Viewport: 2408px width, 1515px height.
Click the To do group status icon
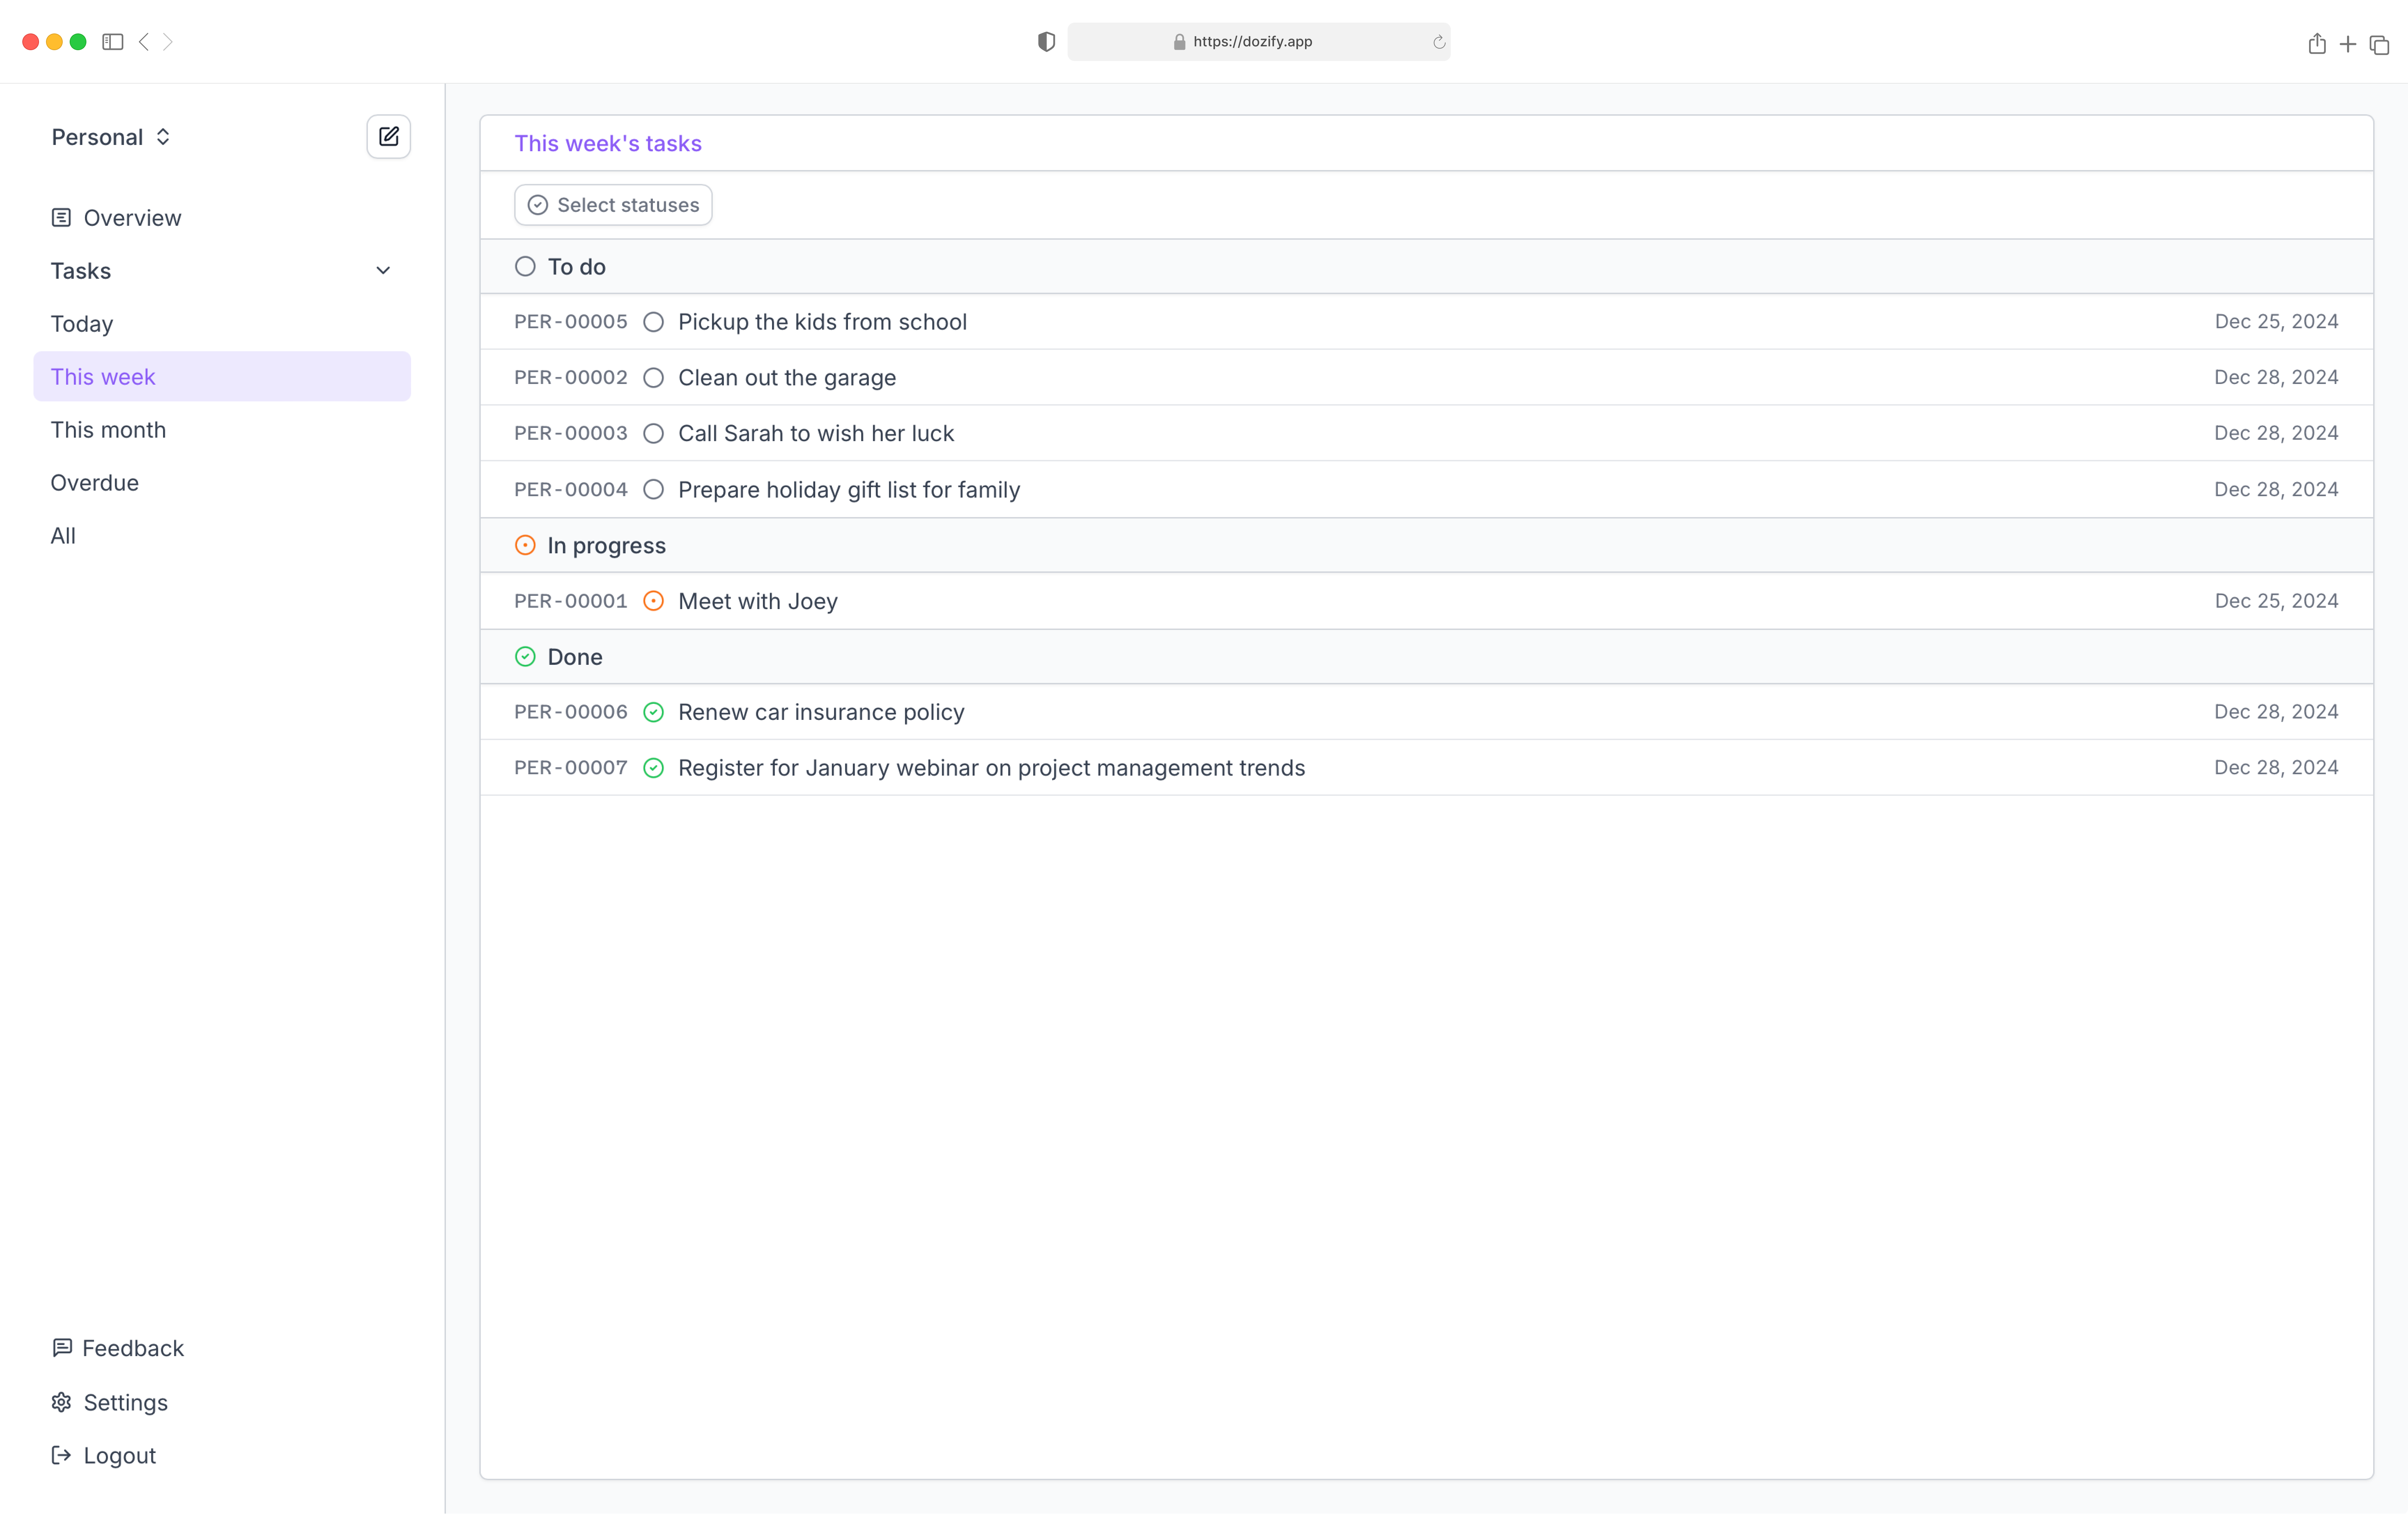click(525, 266)
